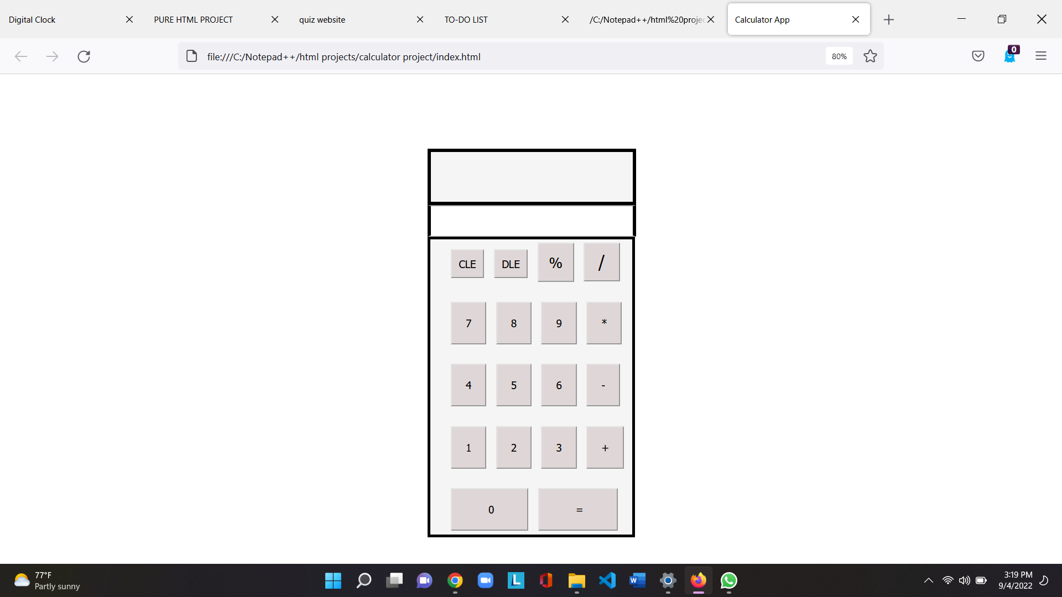Click calculator digit 8

coord(513,323)
